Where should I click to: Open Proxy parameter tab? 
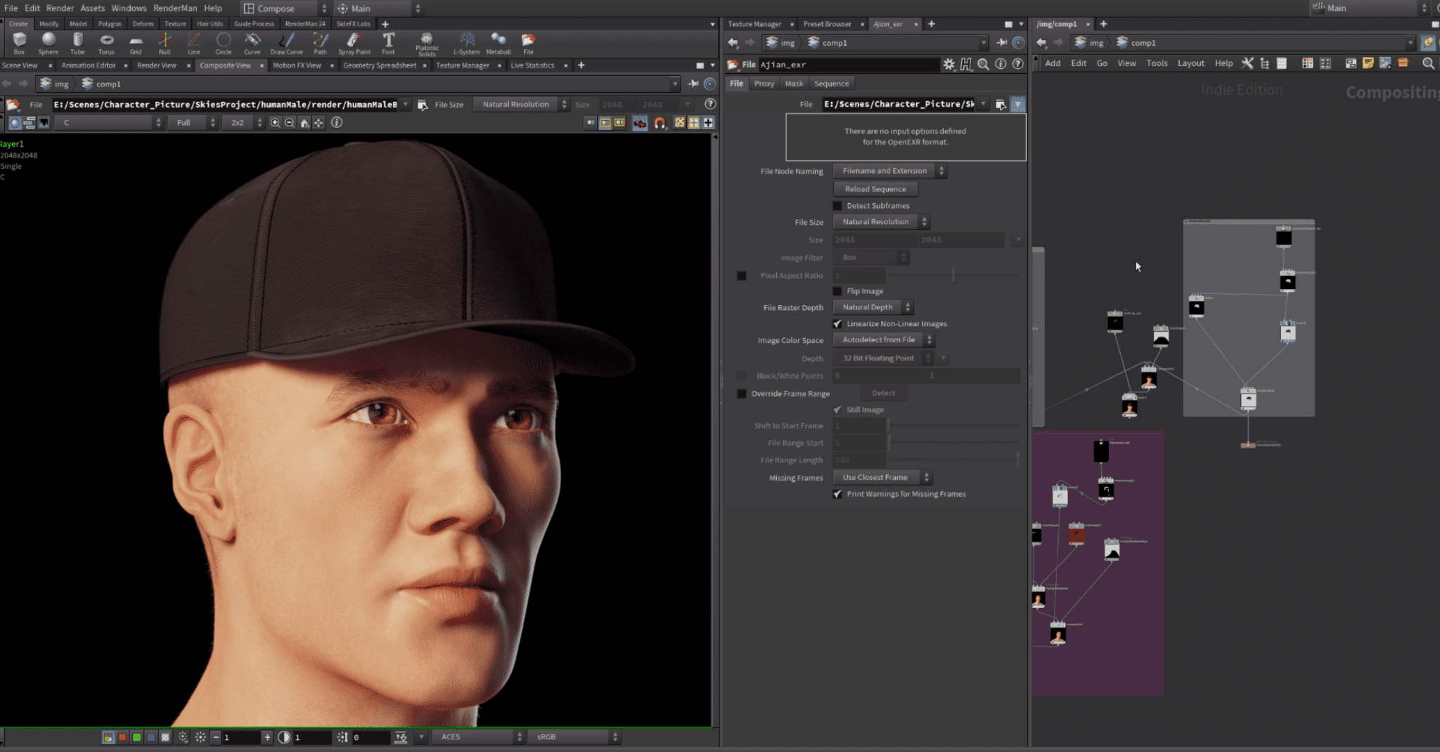tap(764, 84)
